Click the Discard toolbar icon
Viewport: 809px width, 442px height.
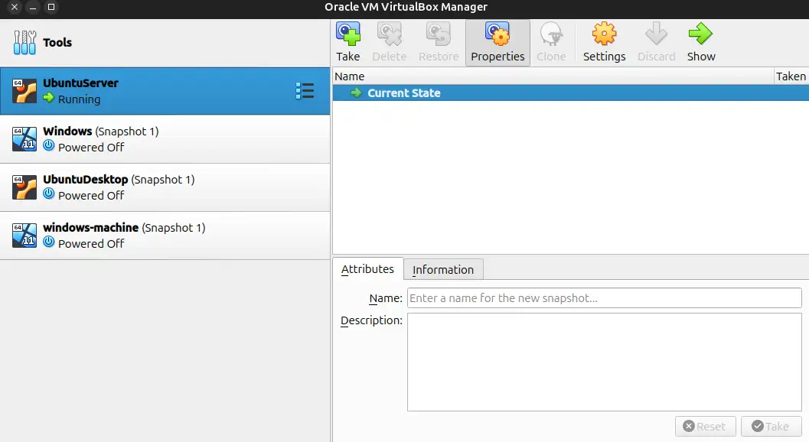[656, 34]
